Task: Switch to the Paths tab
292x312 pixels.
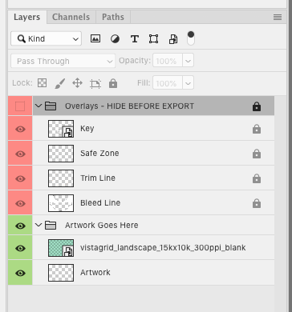Action: (113, 17)
